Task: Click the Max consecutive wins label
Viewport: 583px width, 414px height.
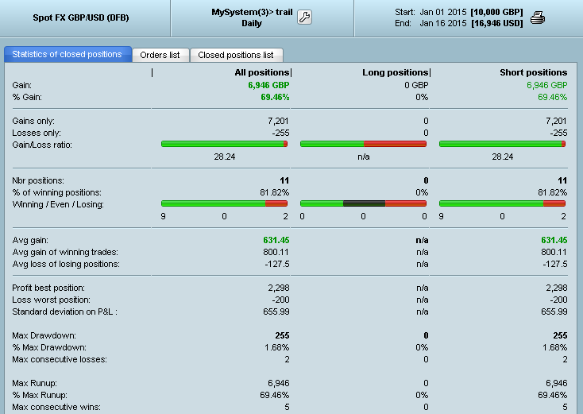Action: (x=56, y=407)
